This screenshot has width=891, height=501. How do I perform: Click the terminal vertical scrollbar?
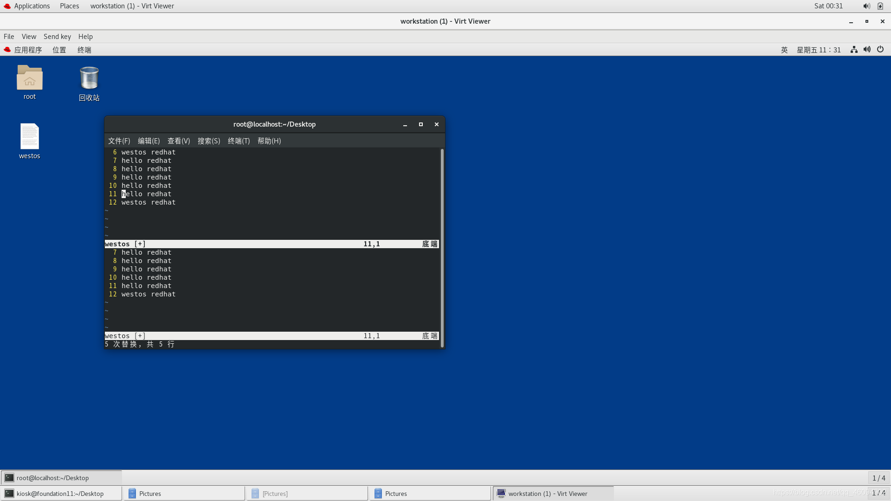pos(442,248)
